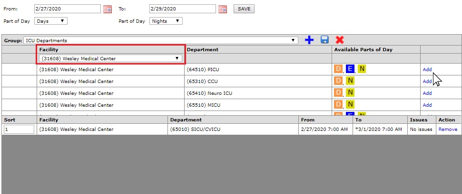The image size is (462, 194).
Task: Expand the Days part of day dropdown
Action: [x=51, y=21]
